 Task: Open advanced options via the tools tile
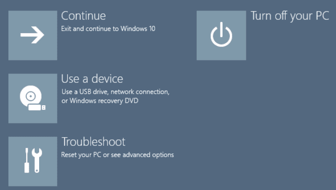coord(33,162)
